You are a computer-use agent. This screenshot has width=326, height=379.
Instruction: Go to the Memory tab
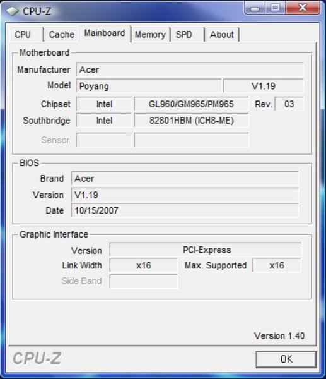(x=150, y=35)
